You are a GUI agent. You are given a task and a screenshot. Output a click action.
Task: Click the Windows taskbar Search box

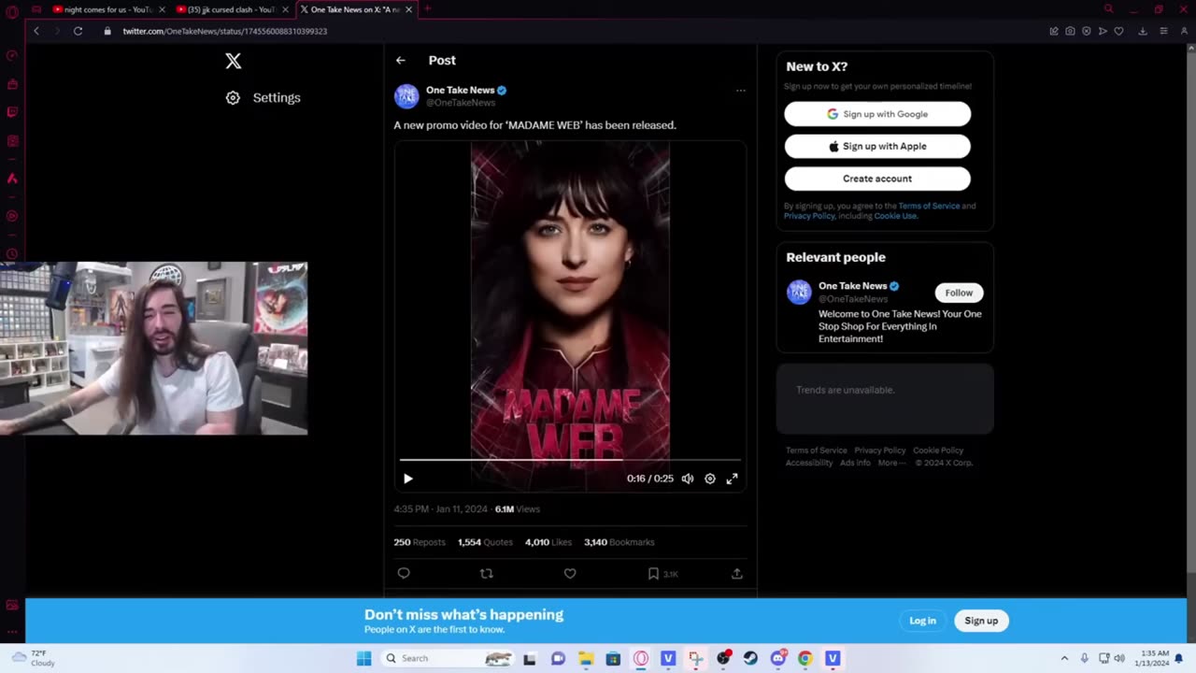pyautogui.click(x=448, y=658)
